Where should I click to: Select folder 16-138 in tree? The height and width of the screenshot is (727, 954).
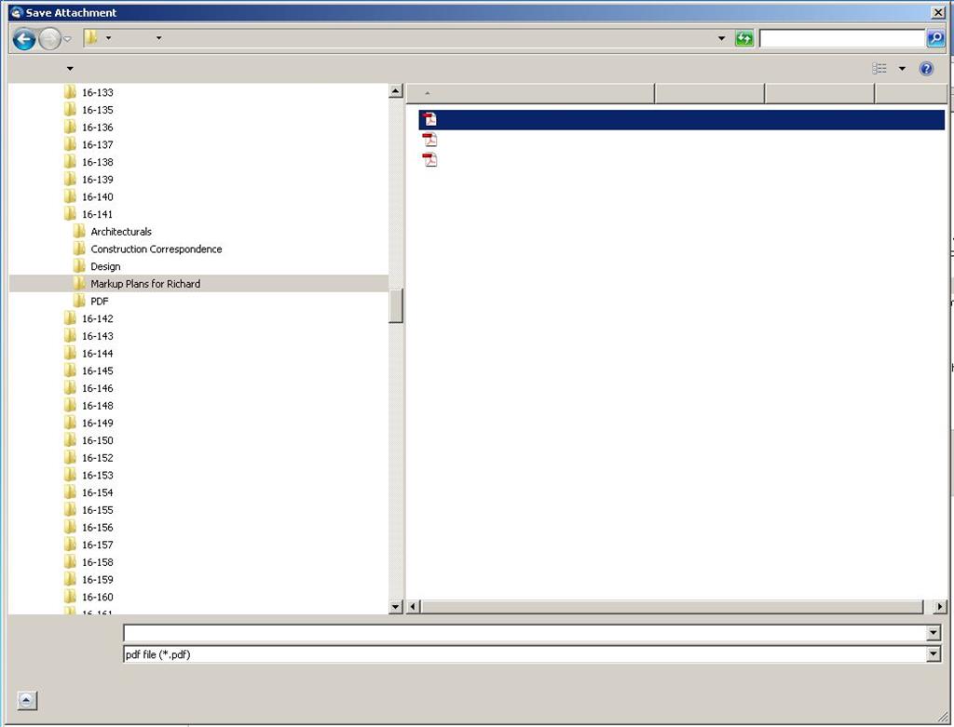[x=97, y=162]
